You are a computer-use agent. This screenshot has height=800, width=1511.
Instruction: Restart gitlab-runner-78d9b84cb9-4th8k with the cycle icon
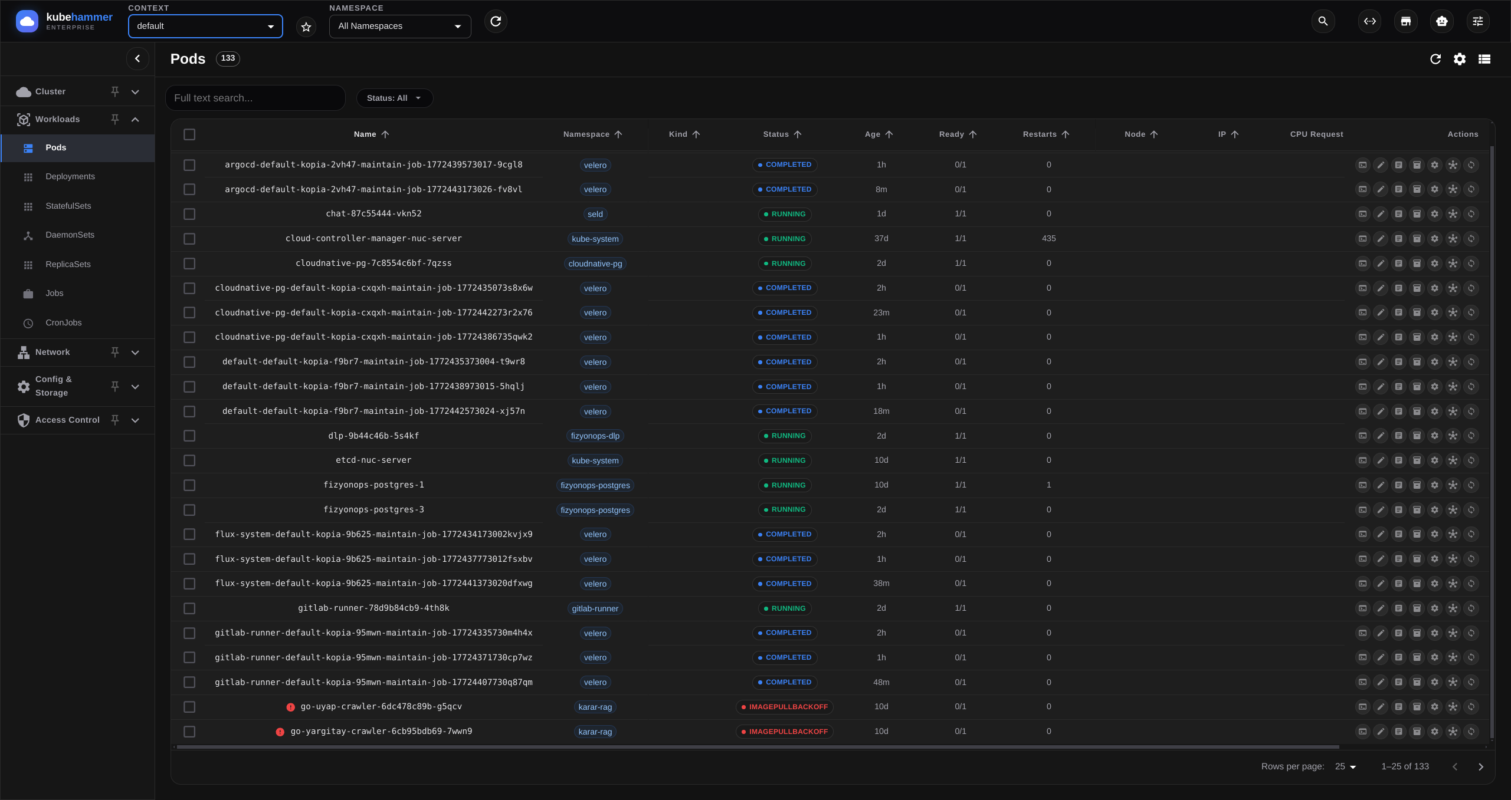pyautogui.click(x=1471, y=608)
